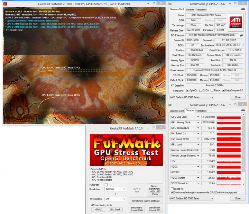The height and width of the screenshot is (214, 249).
Task: Select Sensors tab in lower GPU-Z window
Action: 190,110
